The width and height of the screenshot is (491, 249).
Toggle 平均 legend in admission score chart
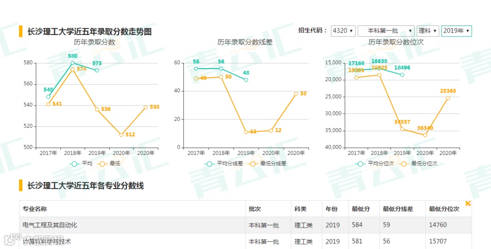tap(81, 164)
